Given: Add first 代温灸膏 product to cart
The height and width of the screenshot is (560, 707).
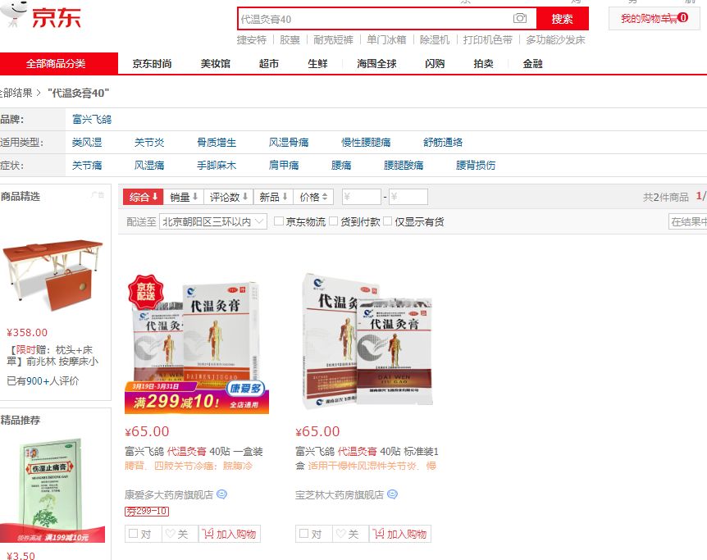Looking at the screenshot, I should coord(230,534).
